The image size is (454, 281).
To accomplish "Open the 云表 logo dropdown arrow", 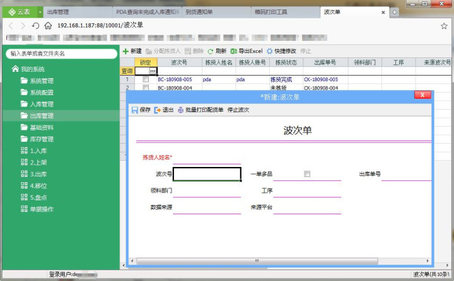I will 40,12.
